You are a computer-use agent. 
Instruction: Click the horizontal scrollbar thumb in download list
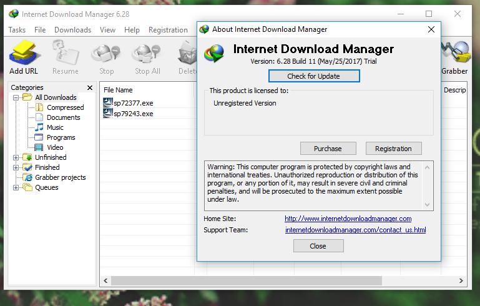click(x=247, y=280)
